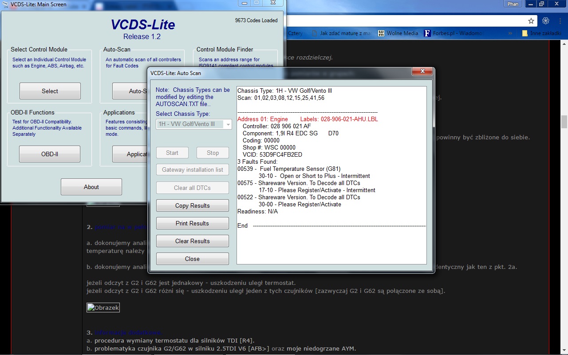Click the 'Scan: 01,02,03,08,12,15,25,41,56' line
The image size is (568, 355).
point(281,98)
